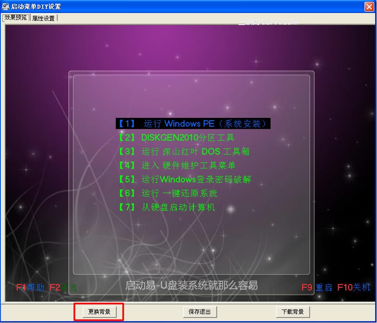This screenshot has height=323, width=377.
Task: Click the F1帮助 label
Action: [x=30, y=287]
